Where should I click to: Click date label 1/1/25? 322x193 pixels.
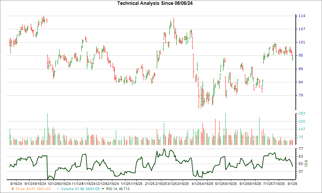126,184
